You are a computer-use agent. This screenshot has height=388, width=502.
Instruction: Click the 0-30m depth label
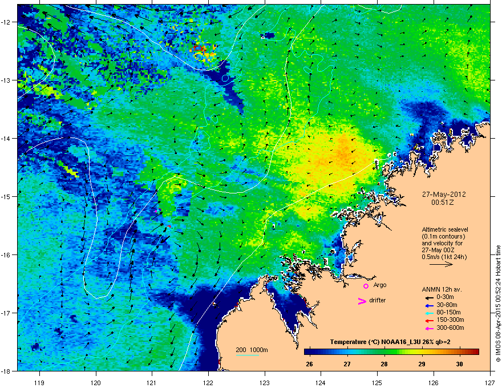445,297
